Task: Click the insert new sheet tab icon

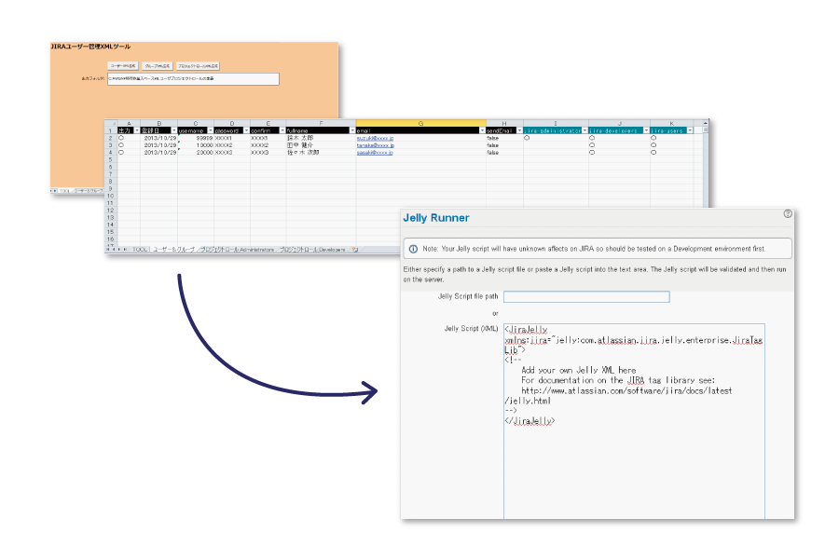Action: click(355, 250)
